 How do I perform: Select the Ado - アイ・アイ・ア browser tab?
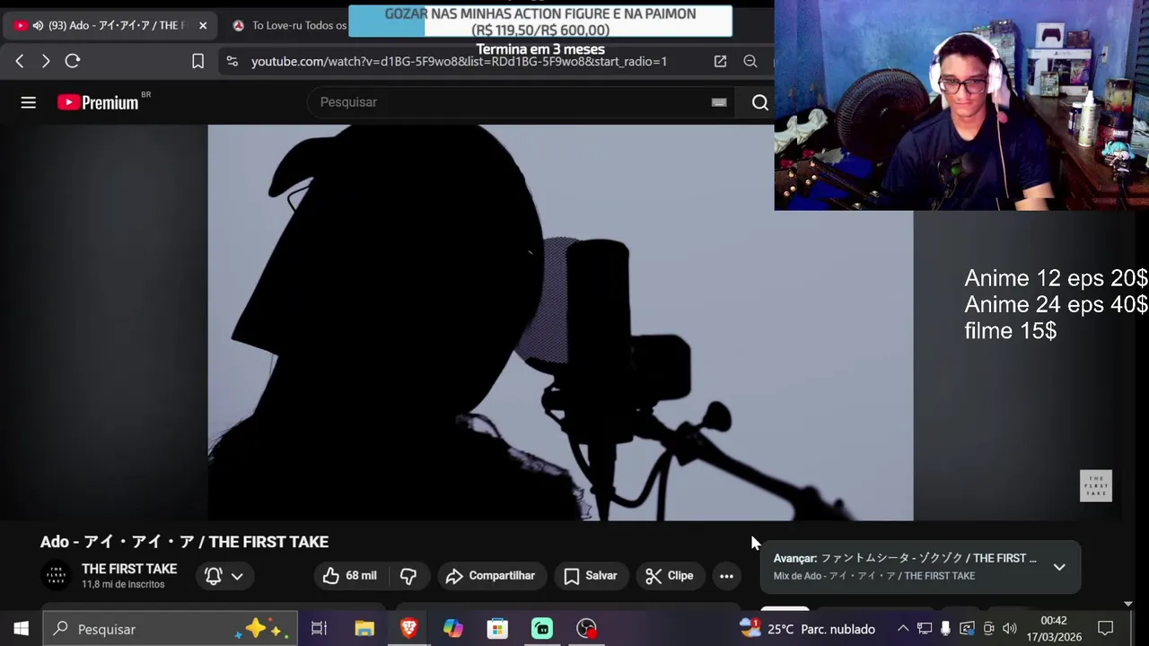click(110, 25)
